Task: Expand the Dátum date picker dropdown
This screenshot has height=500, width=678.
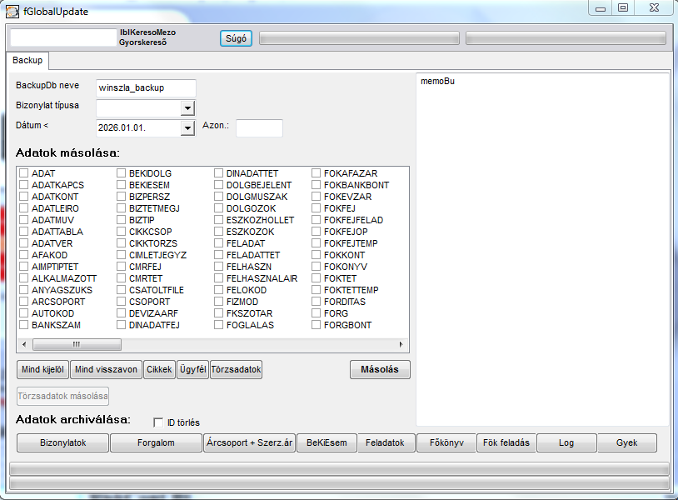Action: pos(187,128)
